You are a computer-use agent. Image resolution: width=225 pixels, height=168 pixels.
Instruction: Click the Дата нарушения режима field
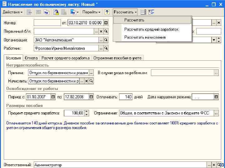point(203,97)
